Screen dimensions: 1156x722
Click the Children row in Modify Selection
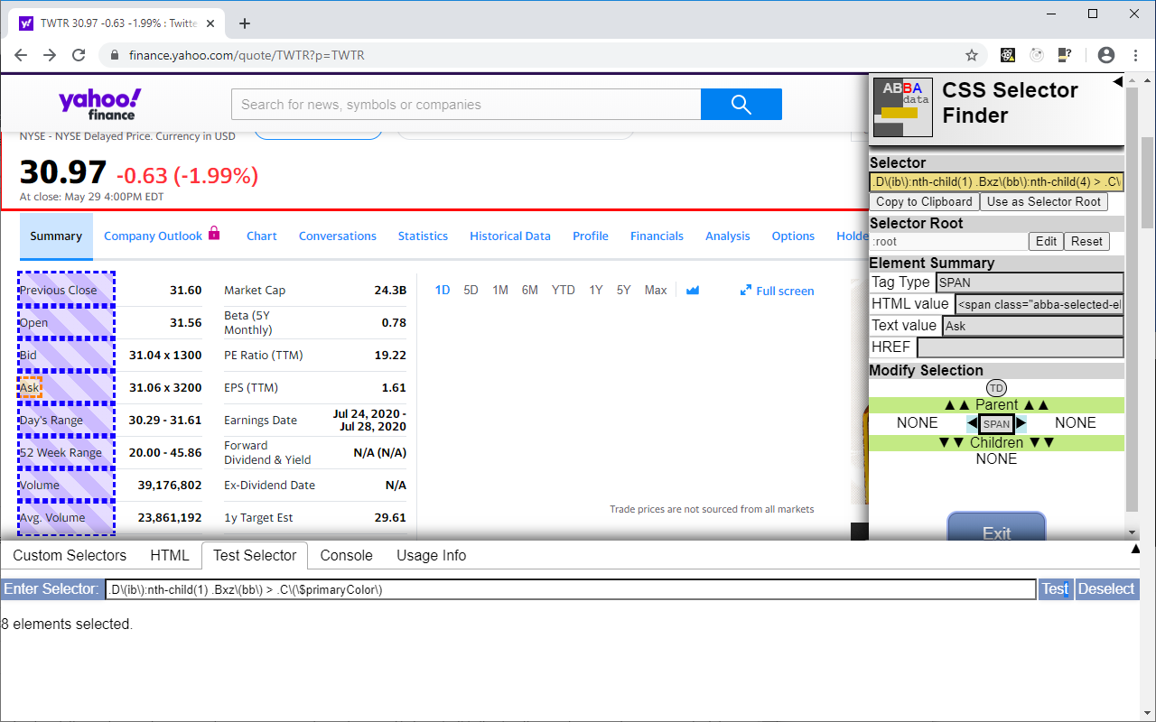(x=997, y=443)
